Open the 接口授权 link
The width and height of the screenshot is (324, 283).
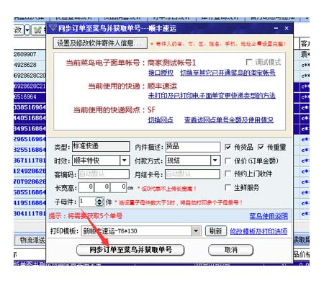pyautogui.click(x=161, y=73)
